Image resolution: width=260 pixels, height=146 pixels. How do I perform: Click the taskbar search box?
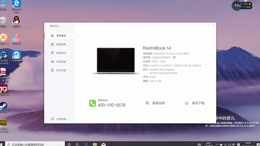tap(35, 144)
